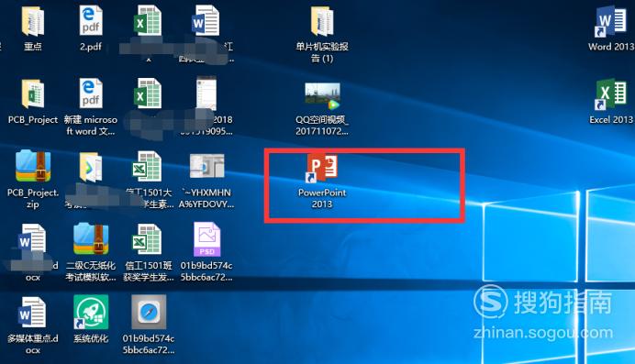Image resolution: width=635 pixels, height=364 pixels.
Task: Select the QQ空间视频 video file icon
Action: point(322,96)
